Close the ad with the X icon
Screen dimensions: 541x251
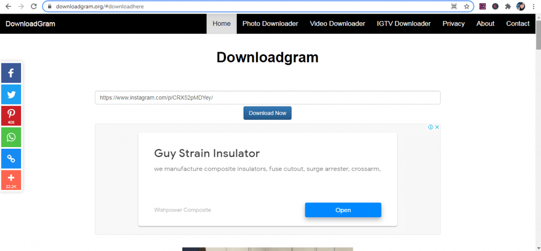pyautogui.click(x=437, y=127)
